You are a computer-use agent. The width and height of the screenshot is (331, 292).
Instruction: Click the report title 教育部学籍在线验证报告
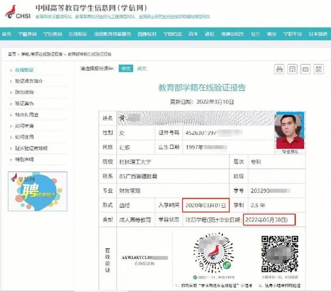[x=202, y=88]
